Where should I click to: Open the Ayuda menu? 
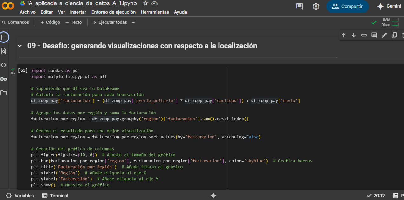180,12
